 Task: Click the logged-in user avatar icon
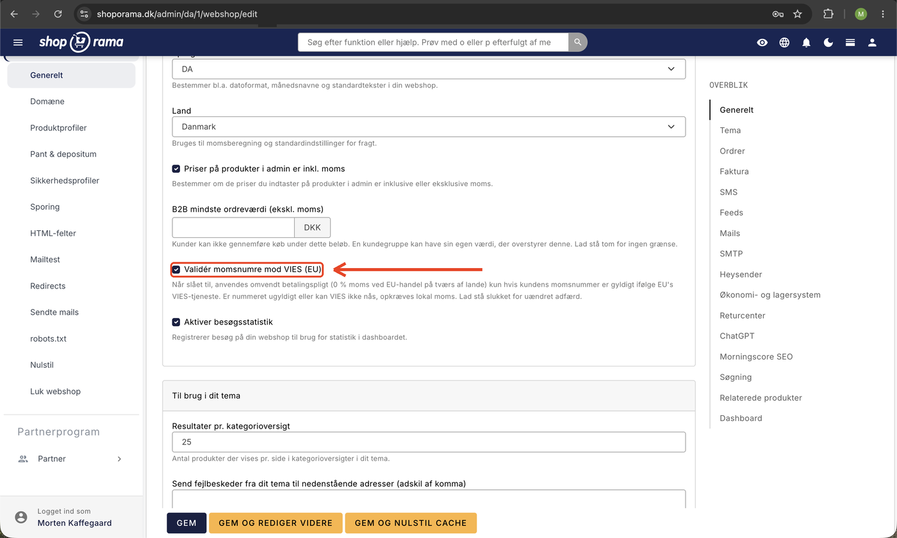tap(21, 517)
